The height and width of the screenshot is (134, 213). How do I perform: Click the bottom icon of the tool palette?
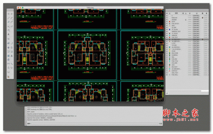9,77
